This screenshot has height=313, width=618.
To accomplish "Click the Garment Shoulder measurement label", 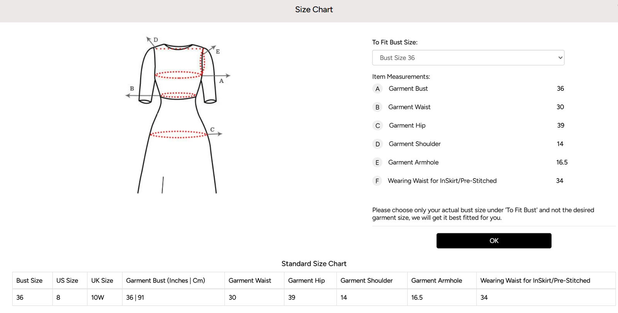I will (414, 144).
